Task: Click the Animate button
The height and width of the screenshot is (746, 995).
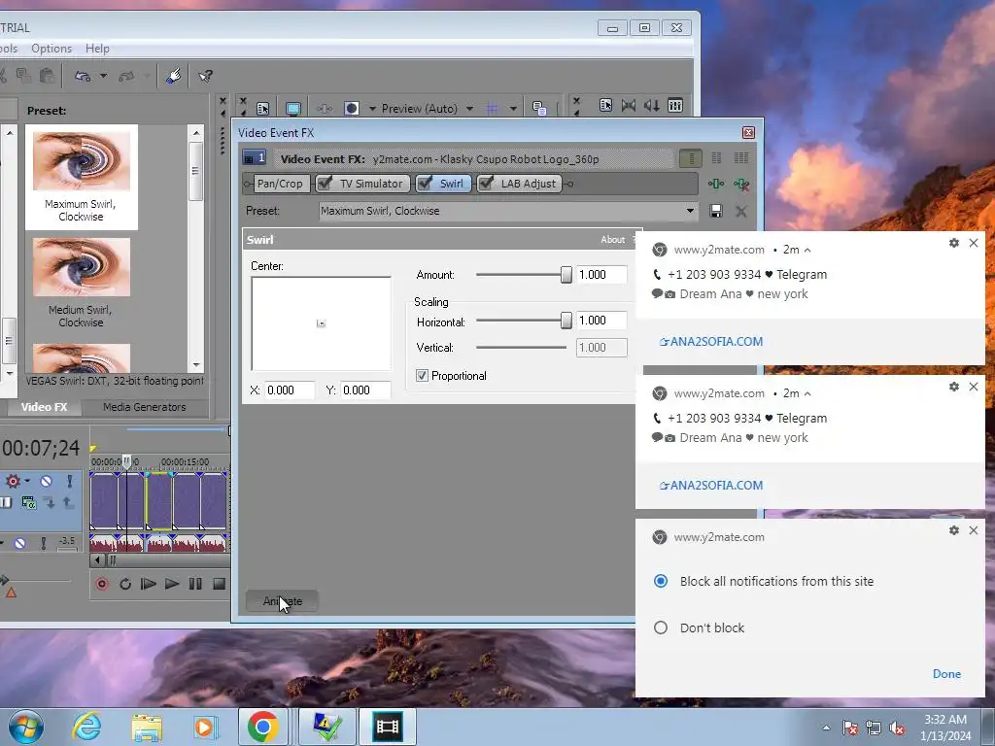Action: (283, 601)
